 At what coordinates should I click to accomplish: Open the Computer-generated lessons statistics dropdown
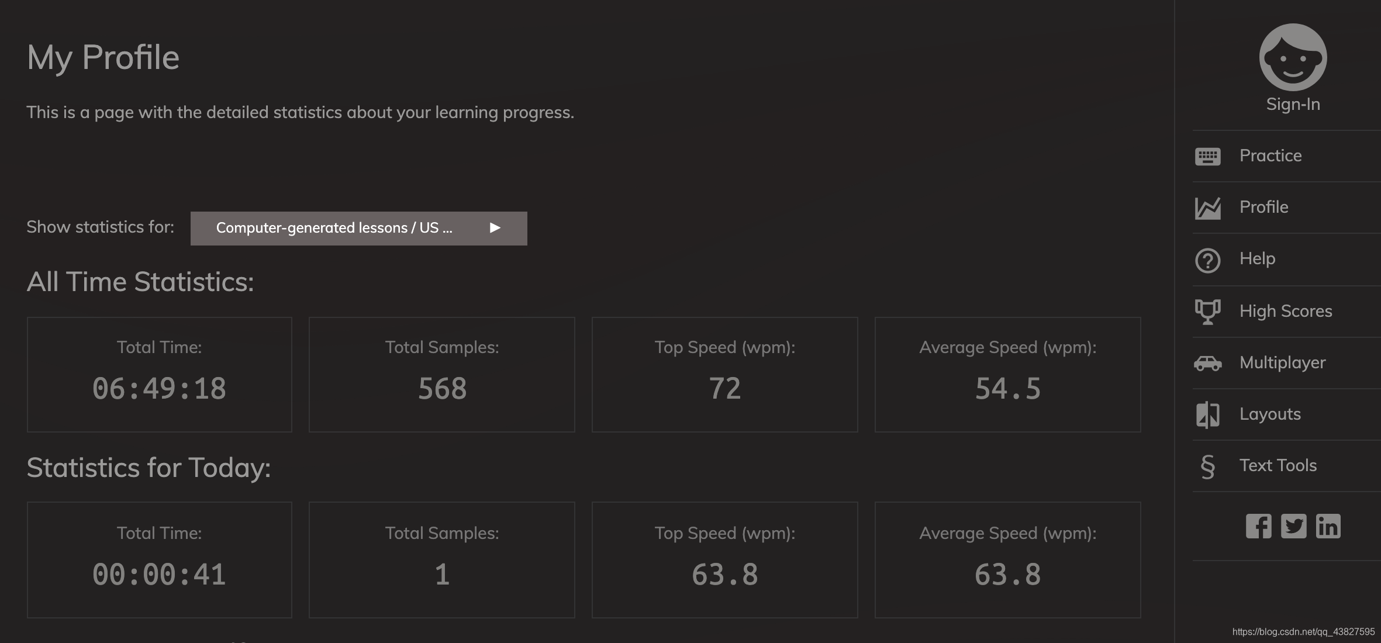tap(334, 228)
